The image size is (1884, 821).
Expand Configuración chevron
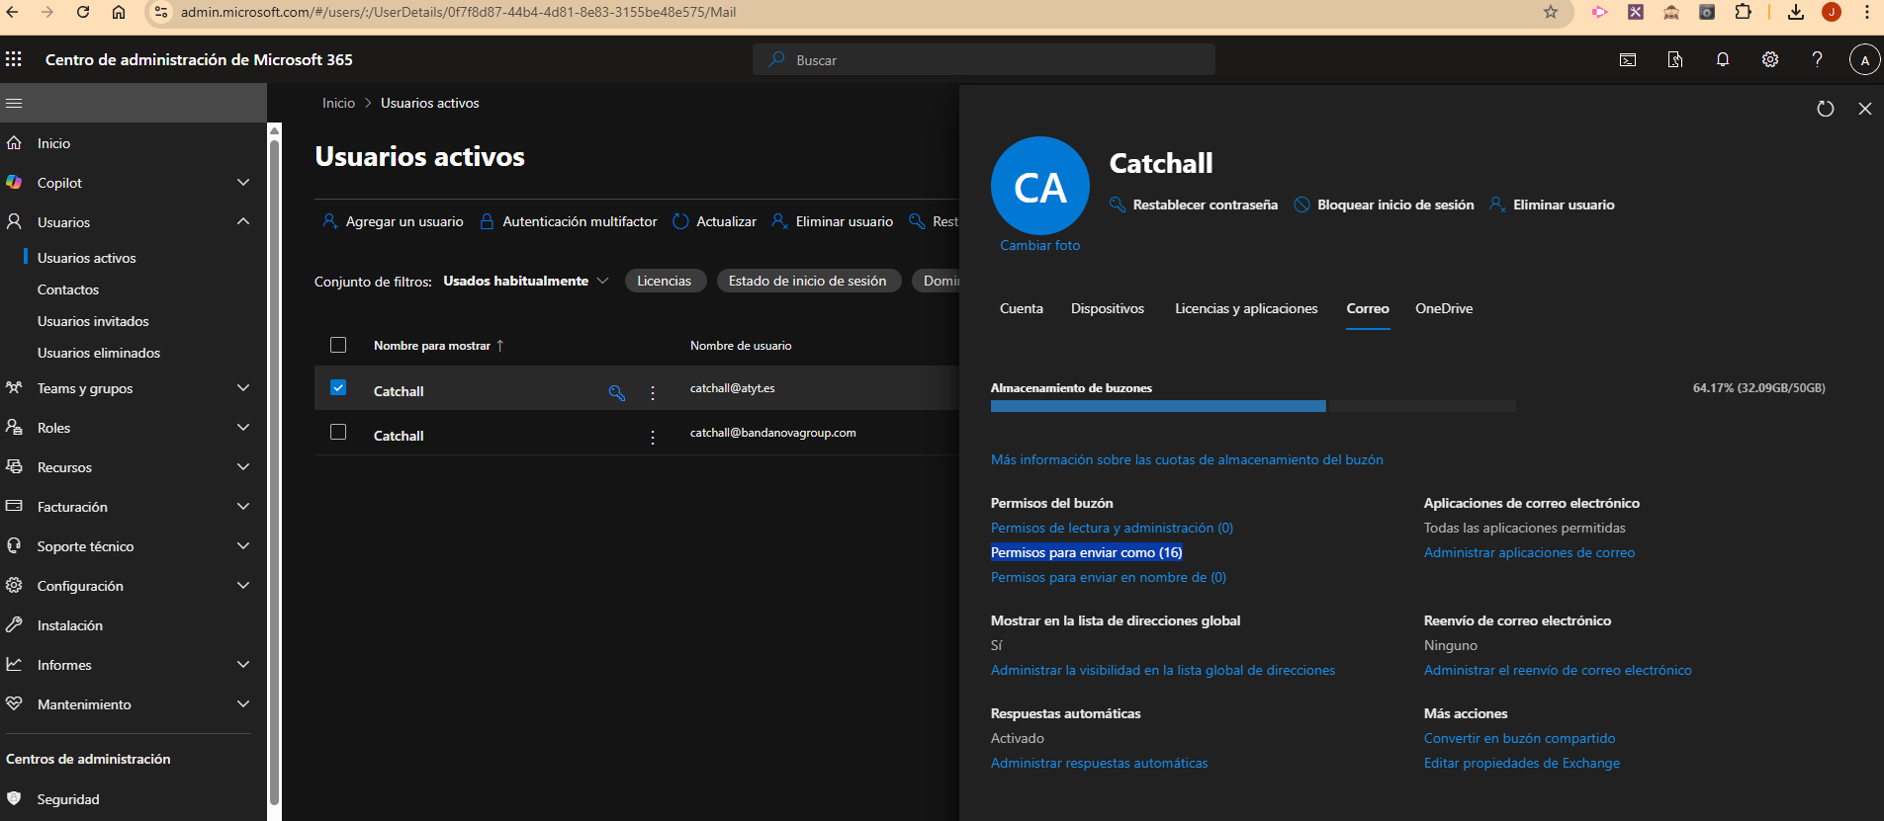click(243, 586)
